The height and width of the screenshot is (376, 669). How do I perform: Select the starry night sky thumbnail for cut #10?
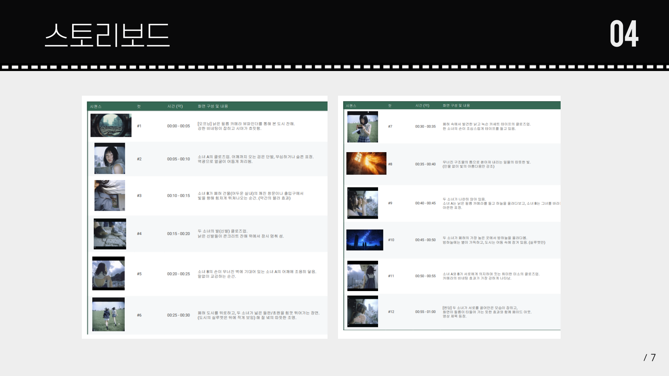tap(364, 240)
